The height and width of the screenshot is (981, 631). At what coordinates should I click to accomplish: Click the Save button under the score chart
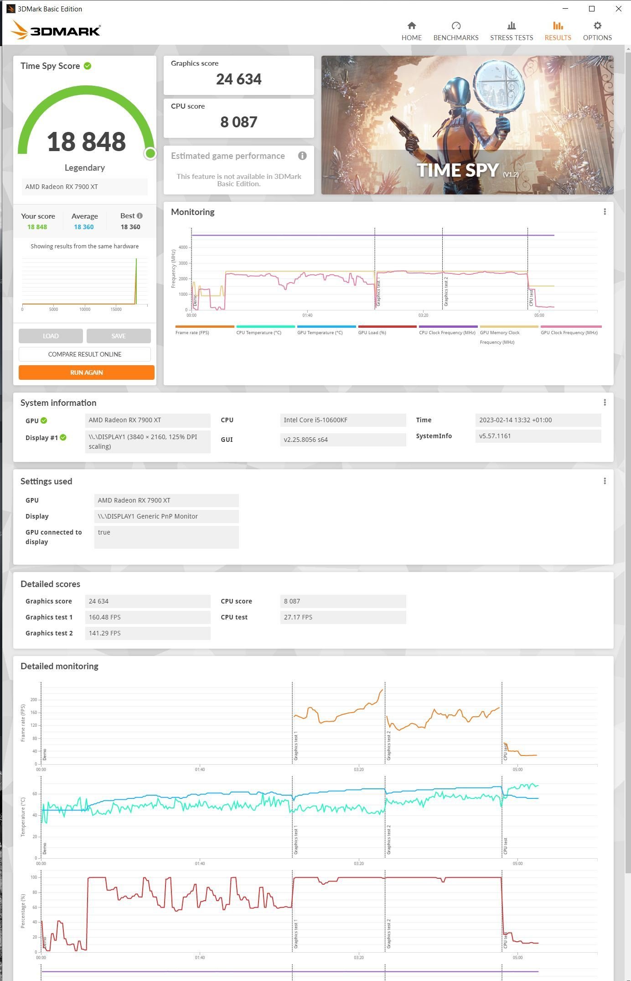click(119, 336)
